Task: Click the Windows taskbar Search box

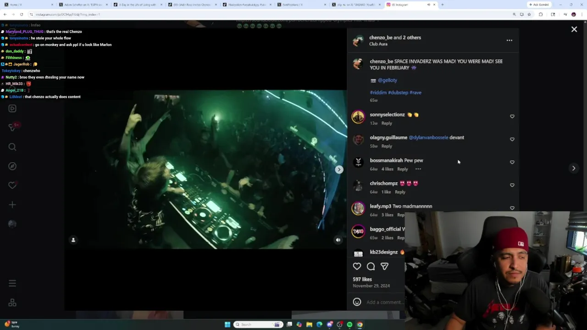Action: tap(258, 324)
